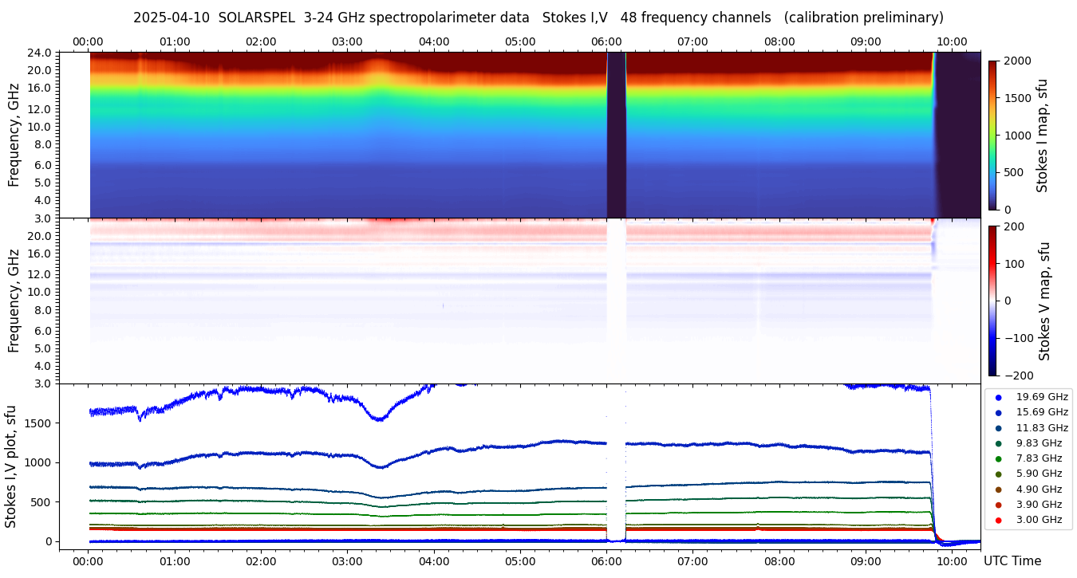This screenshot has height=578, width=1077.
Task: Click the 19.69 GHz legend marker dot
Action: pyautogui.click(x=998, y=397)
